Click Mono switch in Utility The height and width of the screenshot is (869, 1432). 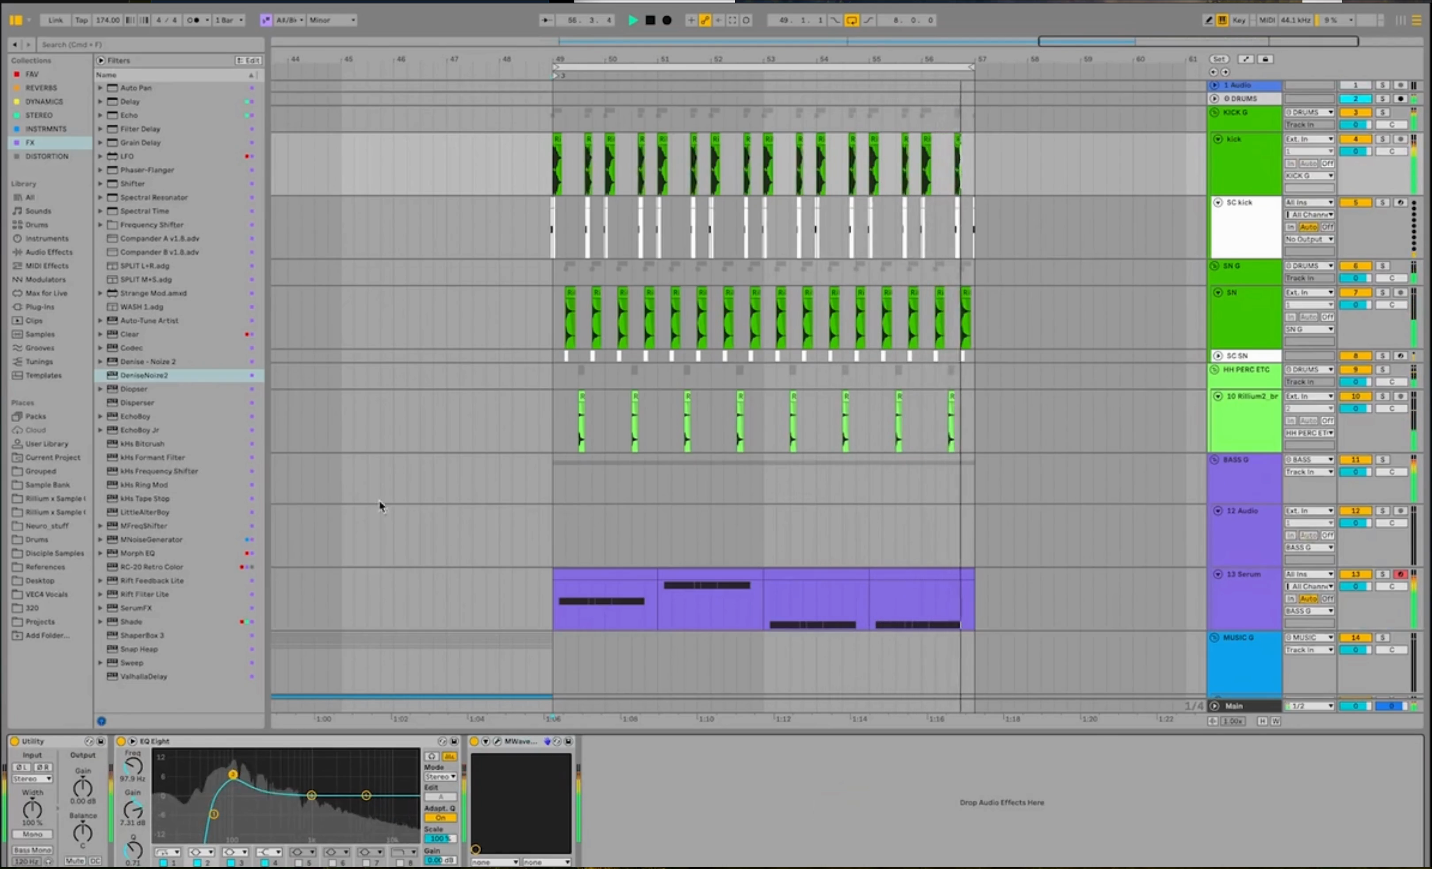pyautogui.click(x=33, y=834)
